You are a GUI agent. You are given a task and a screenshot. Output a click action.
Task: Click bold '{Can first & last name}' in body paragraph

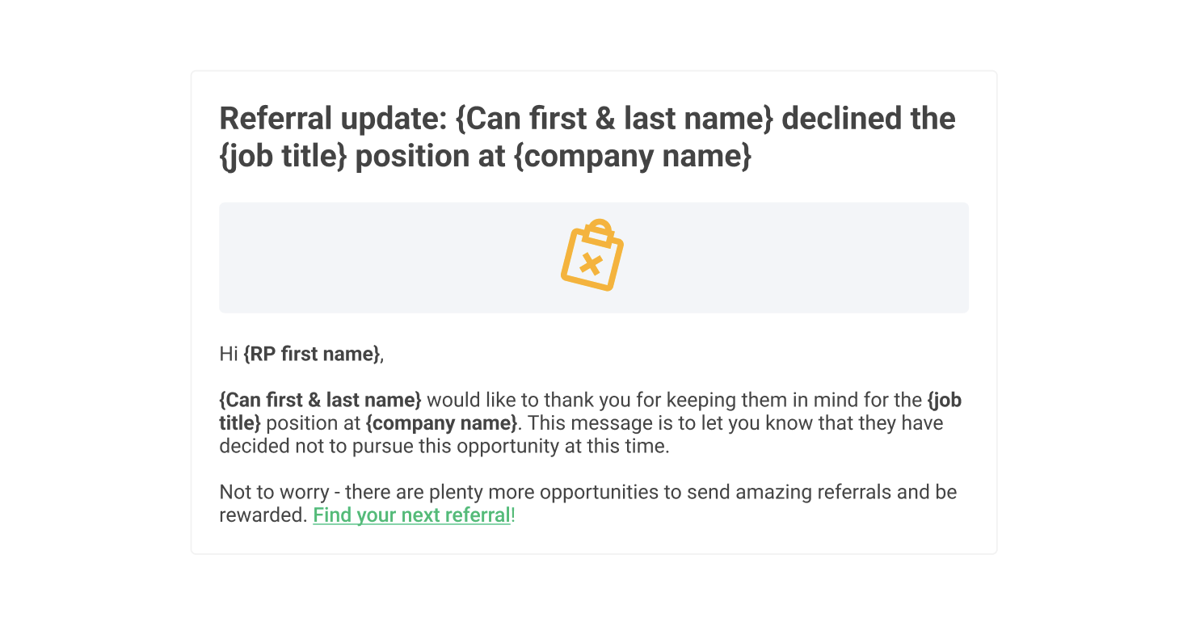(x=320, y=400)
